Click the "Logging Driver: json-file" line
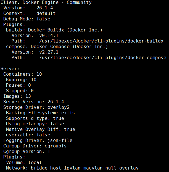The height and width of the screenshot is (172, 169). [38, 140]
